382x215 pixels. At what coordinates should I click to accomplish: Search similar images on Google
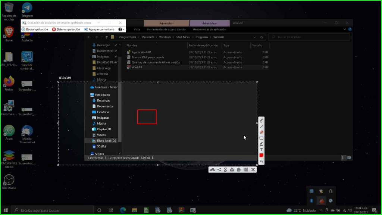[x=225, y=170]
